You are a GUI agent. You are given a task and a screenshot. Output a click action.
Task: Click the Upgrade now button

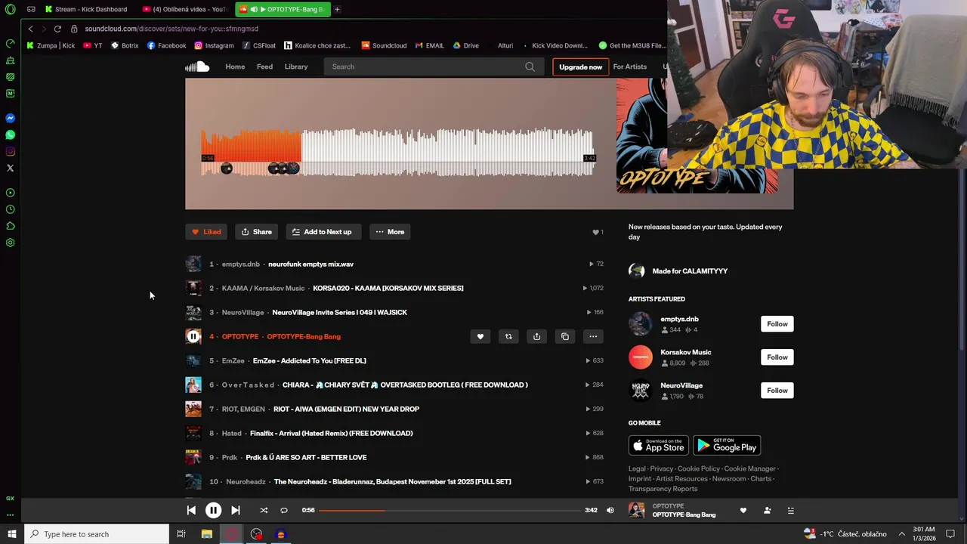tap(580, 66)
